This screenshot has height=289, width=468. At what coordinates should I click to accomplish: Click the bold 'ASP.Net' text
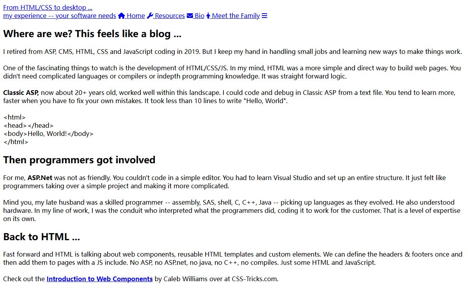(41, 178)
